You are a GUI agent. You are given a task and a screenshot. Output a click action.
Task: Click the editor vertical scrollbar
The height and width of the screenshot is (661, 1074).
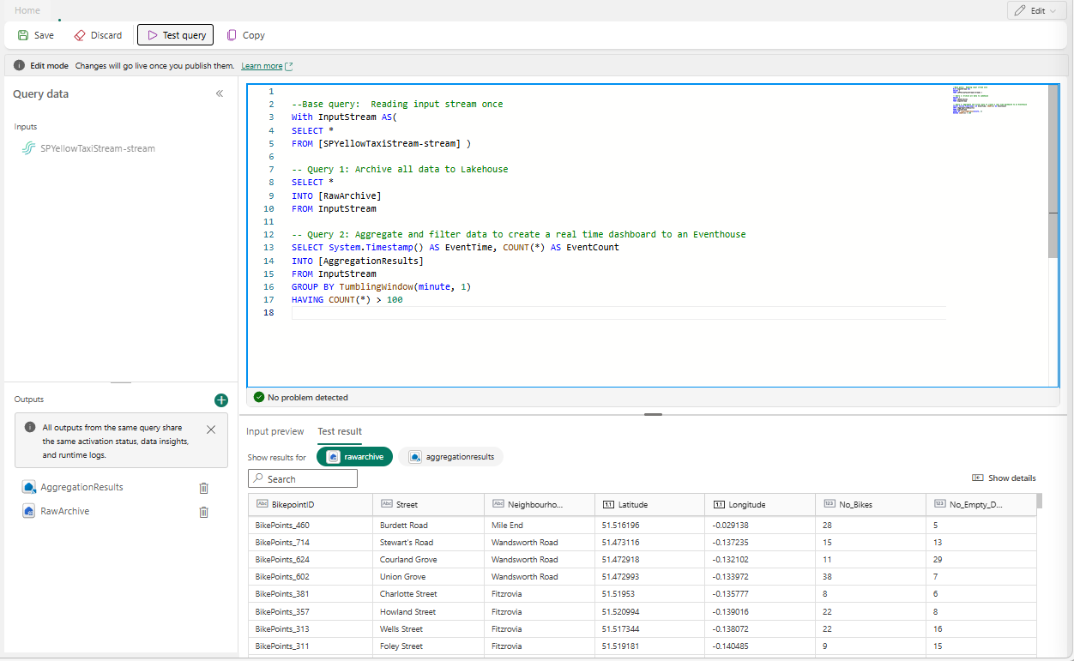click(x=1053, y=171)
